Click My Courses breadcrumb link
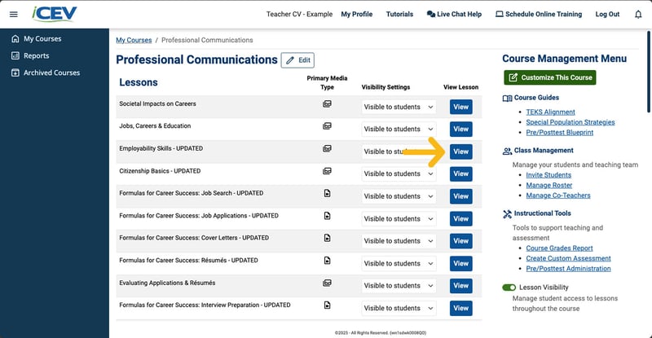The height and width of the screenshot is (338, 652). [134, 40]
